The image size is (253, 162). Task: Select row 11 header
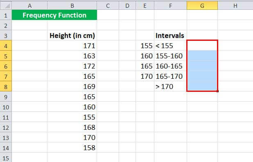click(x=6, y=117)
